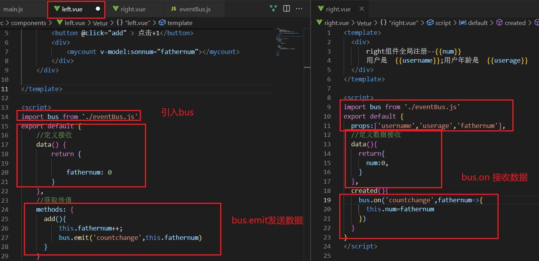Open the left.vue file breadcrumb
Viewport: 539px width, 261px height.
(x=71, y=23)
